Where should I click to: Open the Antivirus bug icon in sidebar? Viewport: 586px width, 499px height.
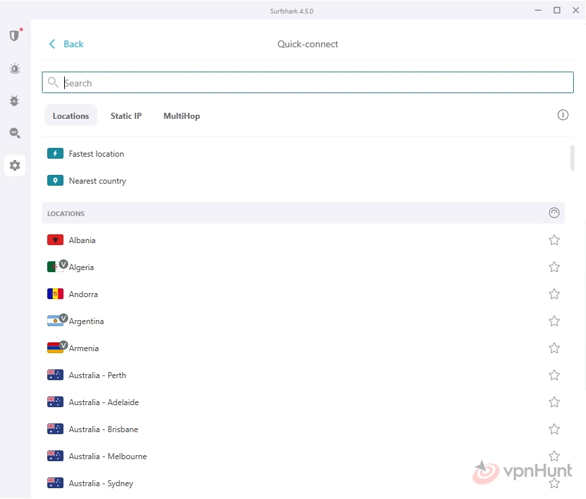15,101
